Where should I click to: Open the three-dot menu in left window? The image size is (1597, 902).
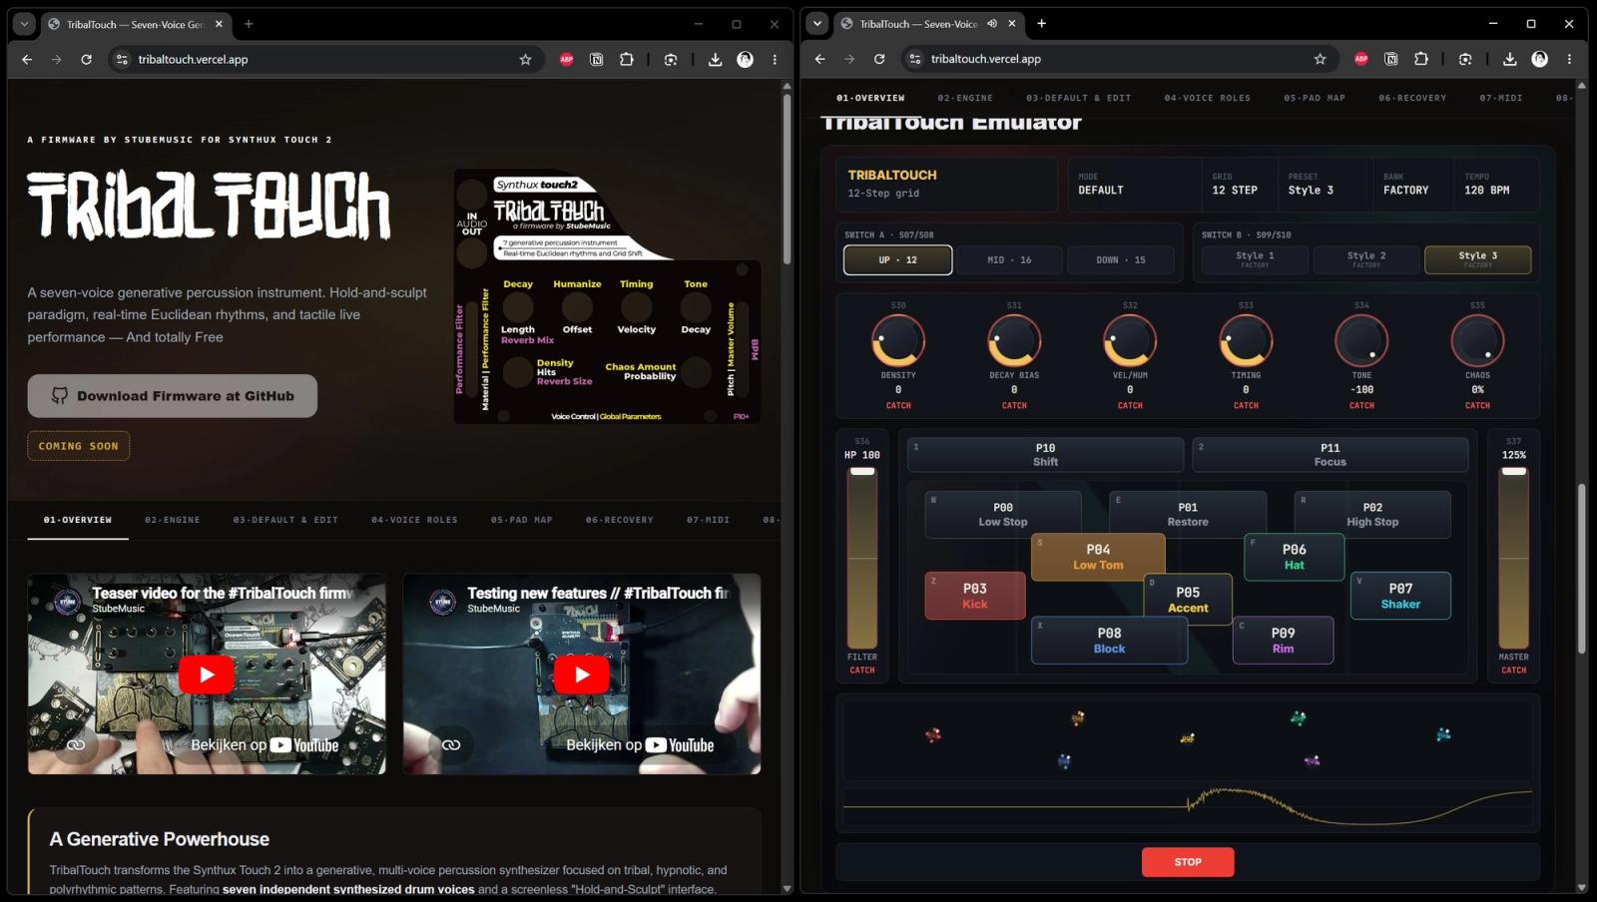click(775, 60)
